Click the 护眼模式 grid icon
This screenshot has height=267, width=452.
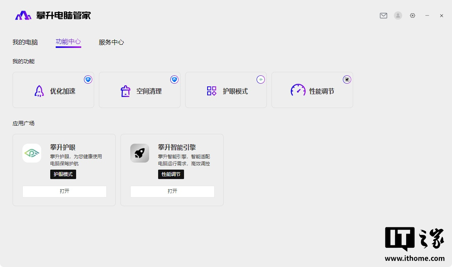pyautogui.click(x=211, y=91)
